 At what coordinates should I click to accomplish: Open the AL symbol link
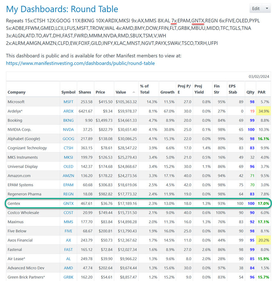(x=68, y=259)
